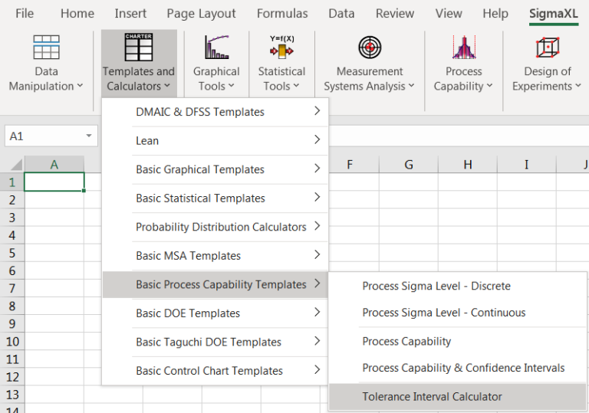Open the Page Layout tab

(202, 14)
